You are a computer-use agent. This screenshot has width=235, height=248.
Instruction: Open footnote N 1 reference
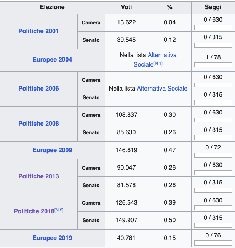(158, 64)
